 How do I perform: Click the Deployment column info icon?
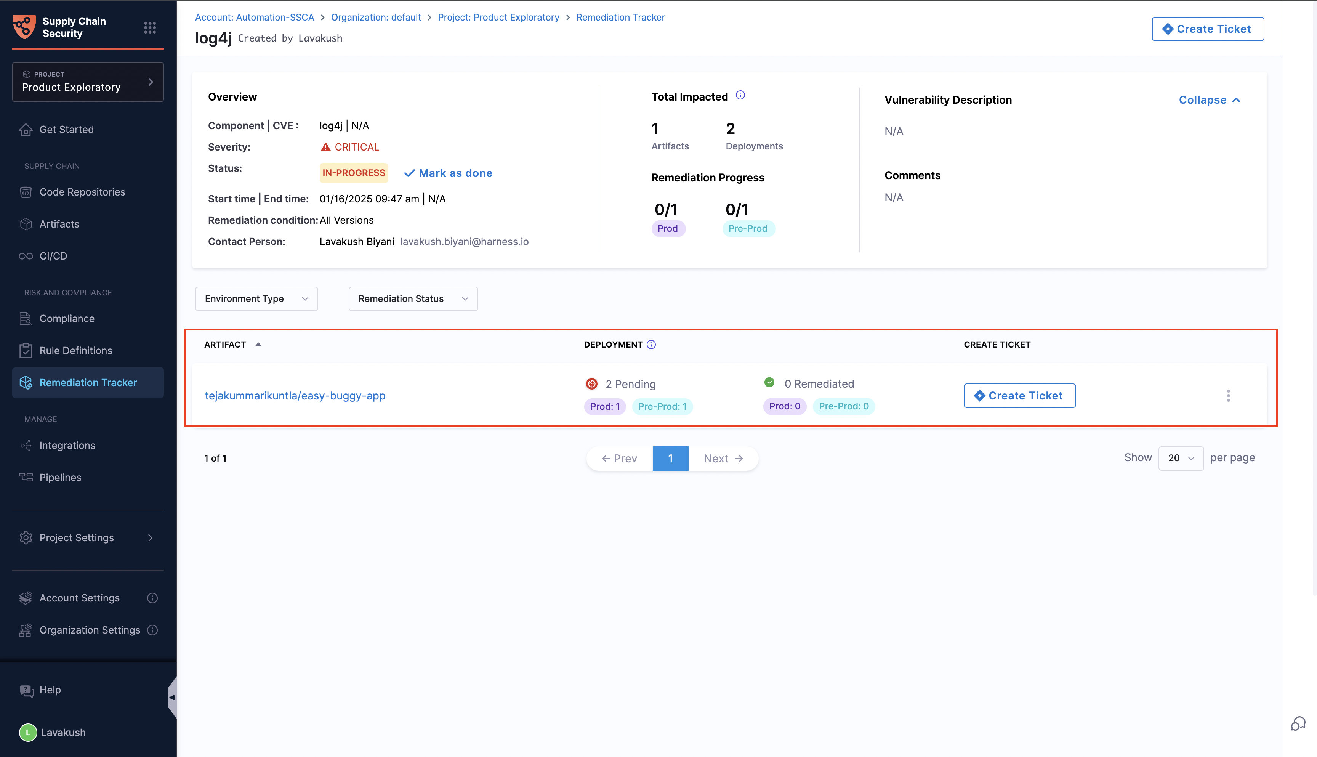651,345
